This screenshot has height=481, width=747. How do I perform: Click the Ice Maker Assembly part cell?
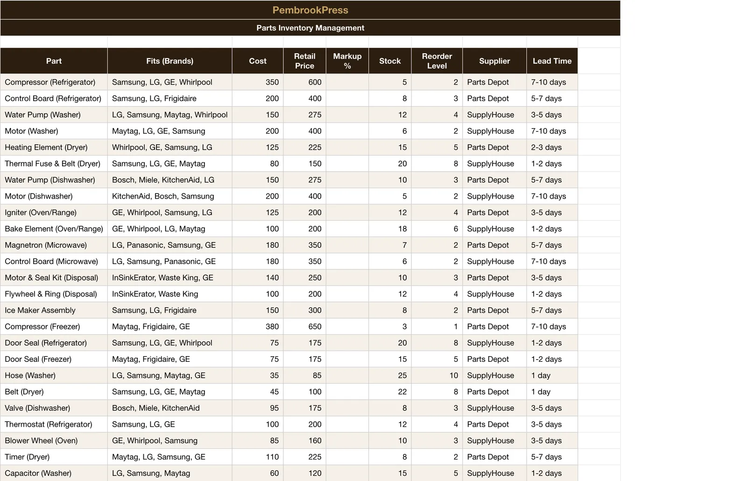click(x=54, y=310)
